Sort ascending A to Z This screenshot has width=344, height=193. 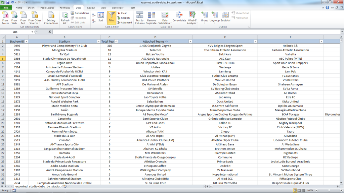click(x=94, y=15)
